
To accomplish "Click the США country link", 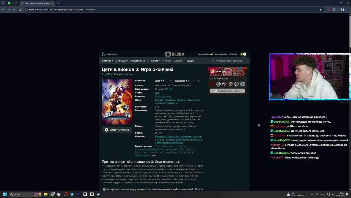I will click(157, 93).
